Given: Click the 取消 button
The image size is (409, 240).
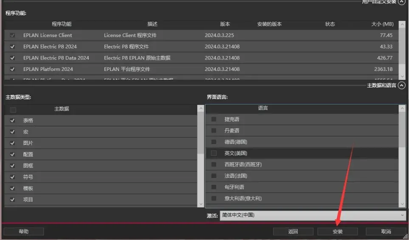Looking at the screenshot, I should (386, 232).
